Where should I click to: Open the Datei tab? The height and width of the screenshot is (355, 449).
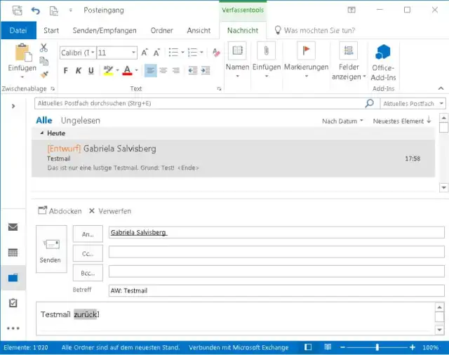(x=18, y=31)
